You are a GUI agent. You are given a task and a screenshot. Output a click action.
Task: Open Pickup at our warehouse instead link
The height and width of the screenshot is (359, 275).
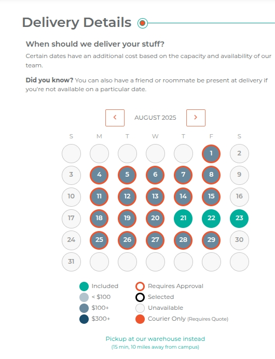(155, 339)
